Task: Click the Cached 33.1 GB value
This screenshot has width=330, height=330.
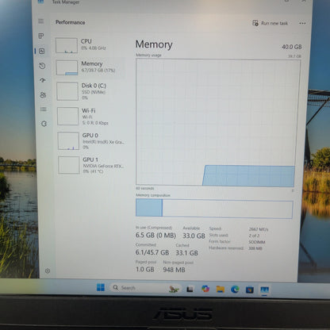Action: 186,253
